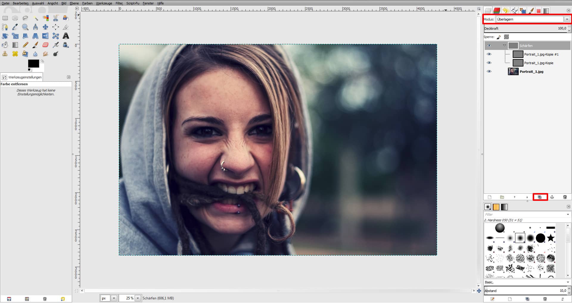Viewport: 572px width, 303px height.
Task: Switch to the gradients tab above Filter
Action: point(504,207)
